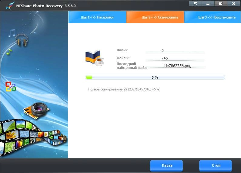The image size is (241, 173).
Task: Click the Папки count value 0
Action: coord(162,51)
